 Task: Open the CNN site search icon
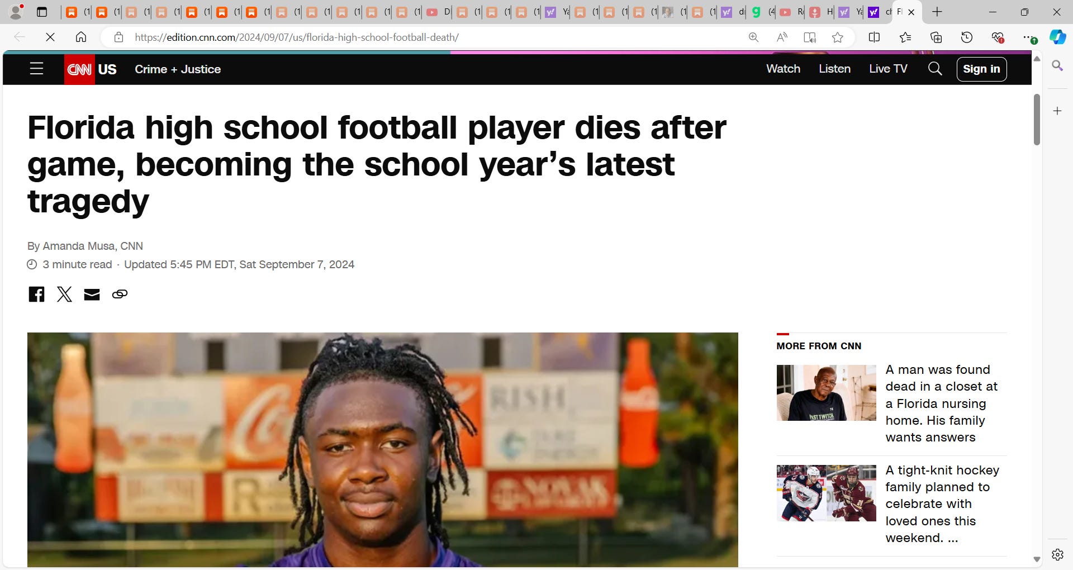(x=935, y=69)
